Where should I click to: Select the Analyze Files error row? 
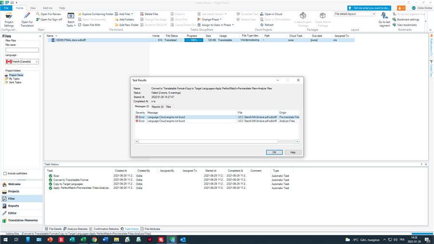217,121
